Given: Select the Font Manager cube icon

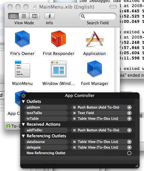Looking at the screenshot, I should (x=95, y=68).
